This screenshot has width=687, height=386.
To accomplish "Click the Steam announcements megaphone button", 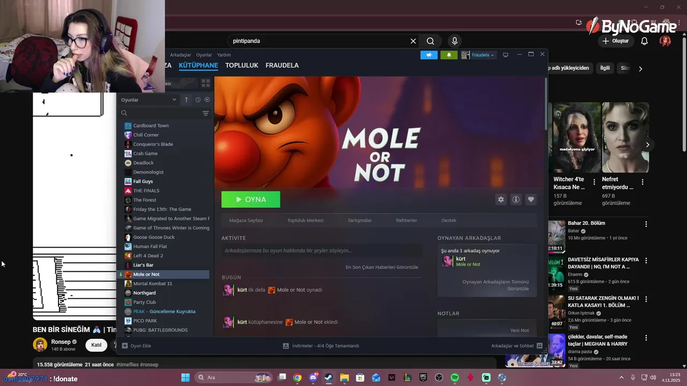I will [x=429, y=55].
